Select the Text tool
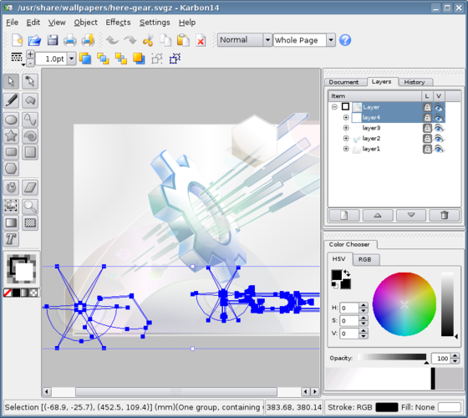The width and height of the screenshot is (468, 418). [x=12, y=239]
